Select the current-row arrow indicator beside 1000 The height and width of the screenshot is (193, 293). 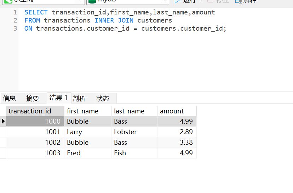(3, 122)
